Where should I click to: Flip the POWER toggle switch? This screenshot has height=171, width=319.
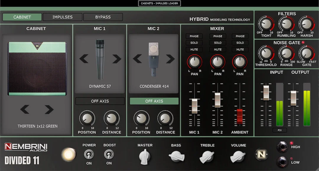(x=89, y=154)
